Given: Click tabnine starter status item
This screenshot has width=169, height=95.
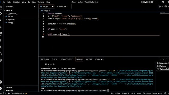Looking at the screenshot, I should [19, 93].
